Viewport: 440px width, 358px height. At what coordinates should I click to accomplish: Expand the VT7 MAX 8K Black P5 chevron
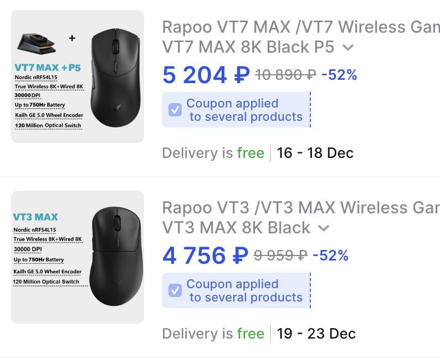pos(348,48)
